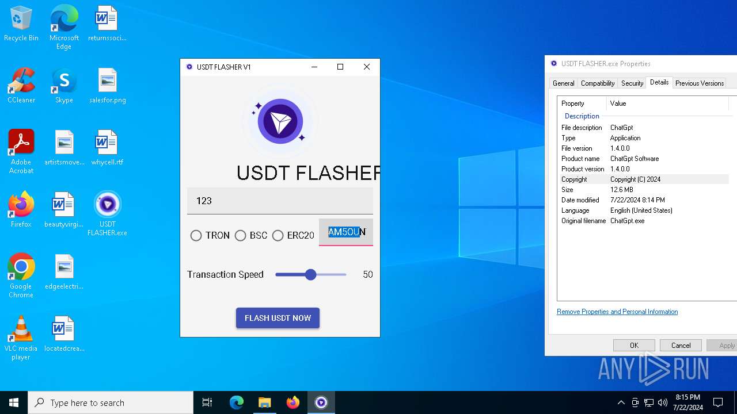Select the Copyright property row
737x414 pixels.
[x=644, y=179]
